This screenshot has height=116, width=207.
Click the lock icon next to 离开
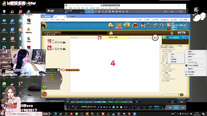(172, 33)
